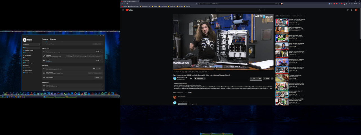Open YouTube notifications bell
Image resolution: width=361 pixels, height=135 pixels.
point(352,10)
